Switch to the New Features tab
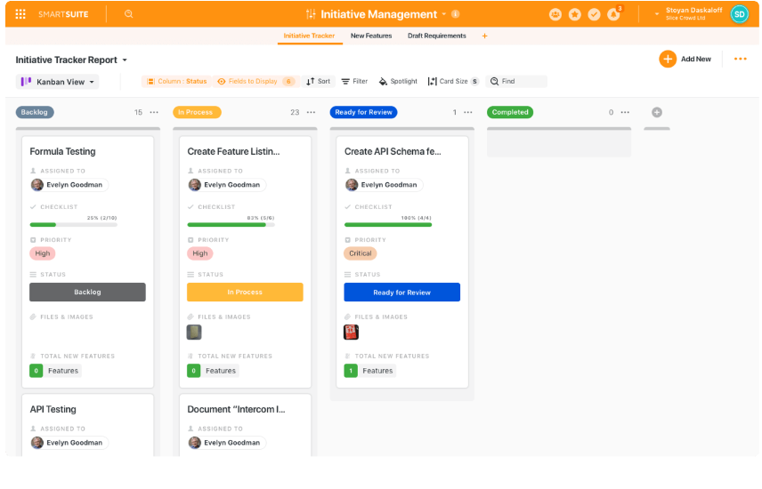Image resolution: width=762 pixels, height=489 pixels. tap(371, 36)
